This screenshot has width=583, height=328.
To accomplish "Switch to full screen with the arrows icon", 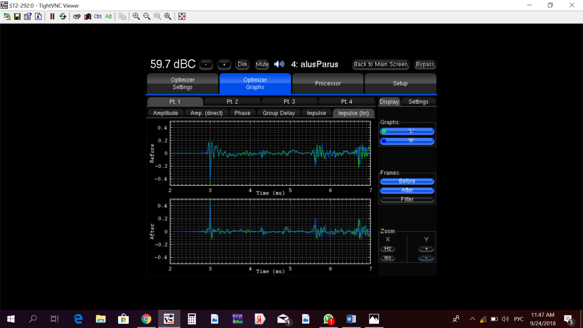I will 182,16.
